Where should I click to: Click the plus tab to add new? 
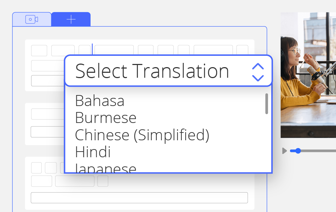pyautogui.click(x=71, y=19)
